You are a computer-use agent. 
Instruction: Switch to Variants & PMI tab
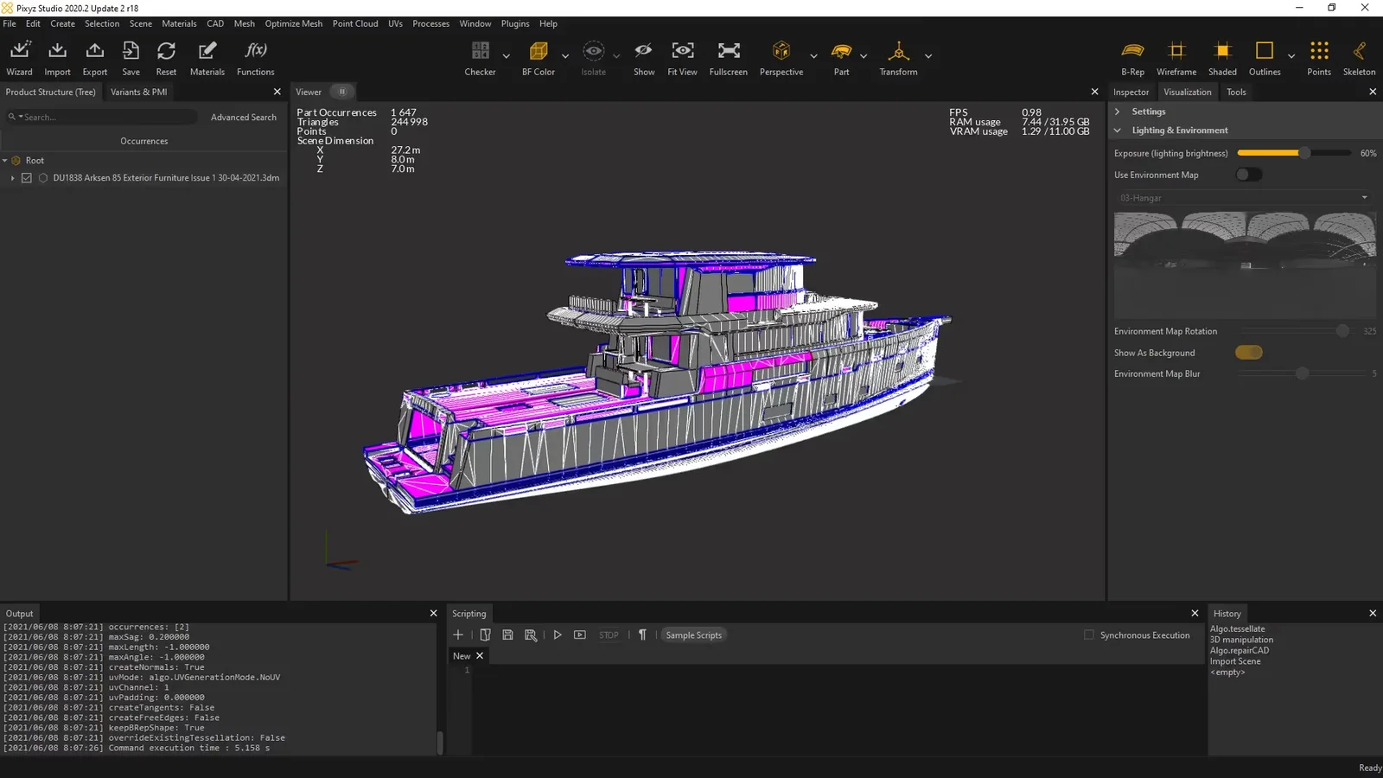click(x=138, y=92)
